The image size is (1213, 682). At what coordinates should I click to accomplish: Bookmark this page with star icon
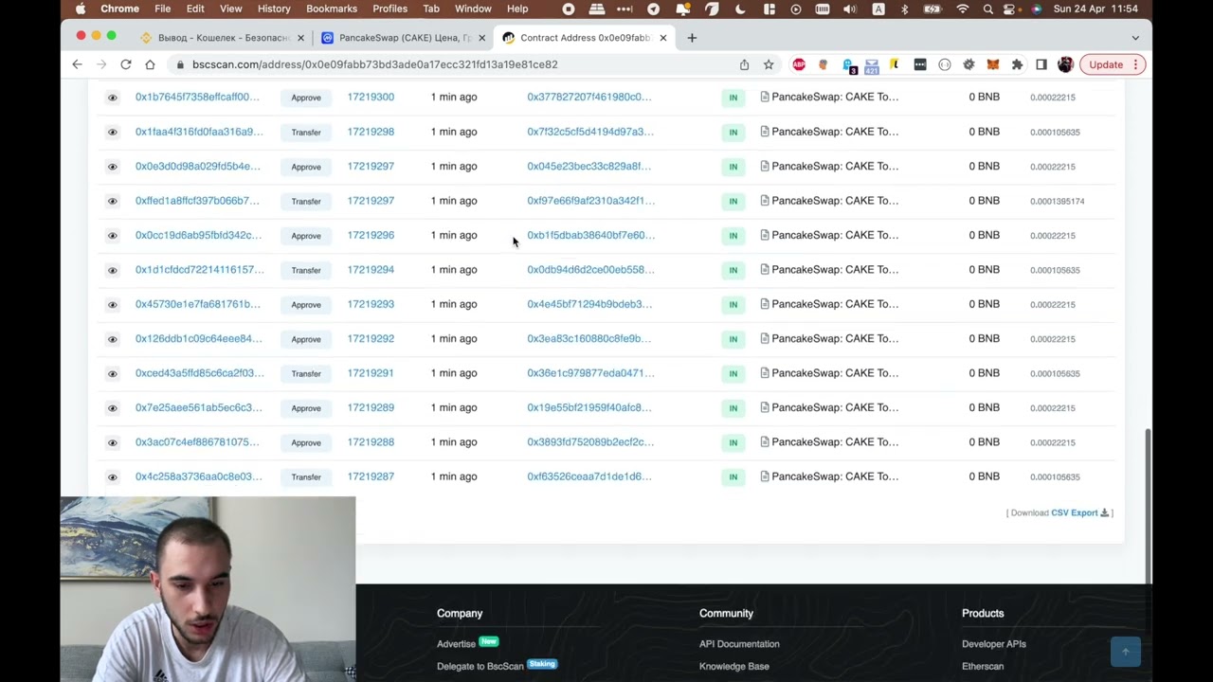coord(769,64)
